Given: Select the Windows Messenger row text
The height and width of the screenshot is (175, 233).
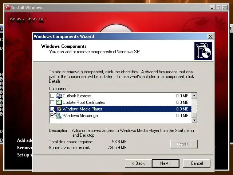Looking at the screenshot, I should (x=81, y=116).
